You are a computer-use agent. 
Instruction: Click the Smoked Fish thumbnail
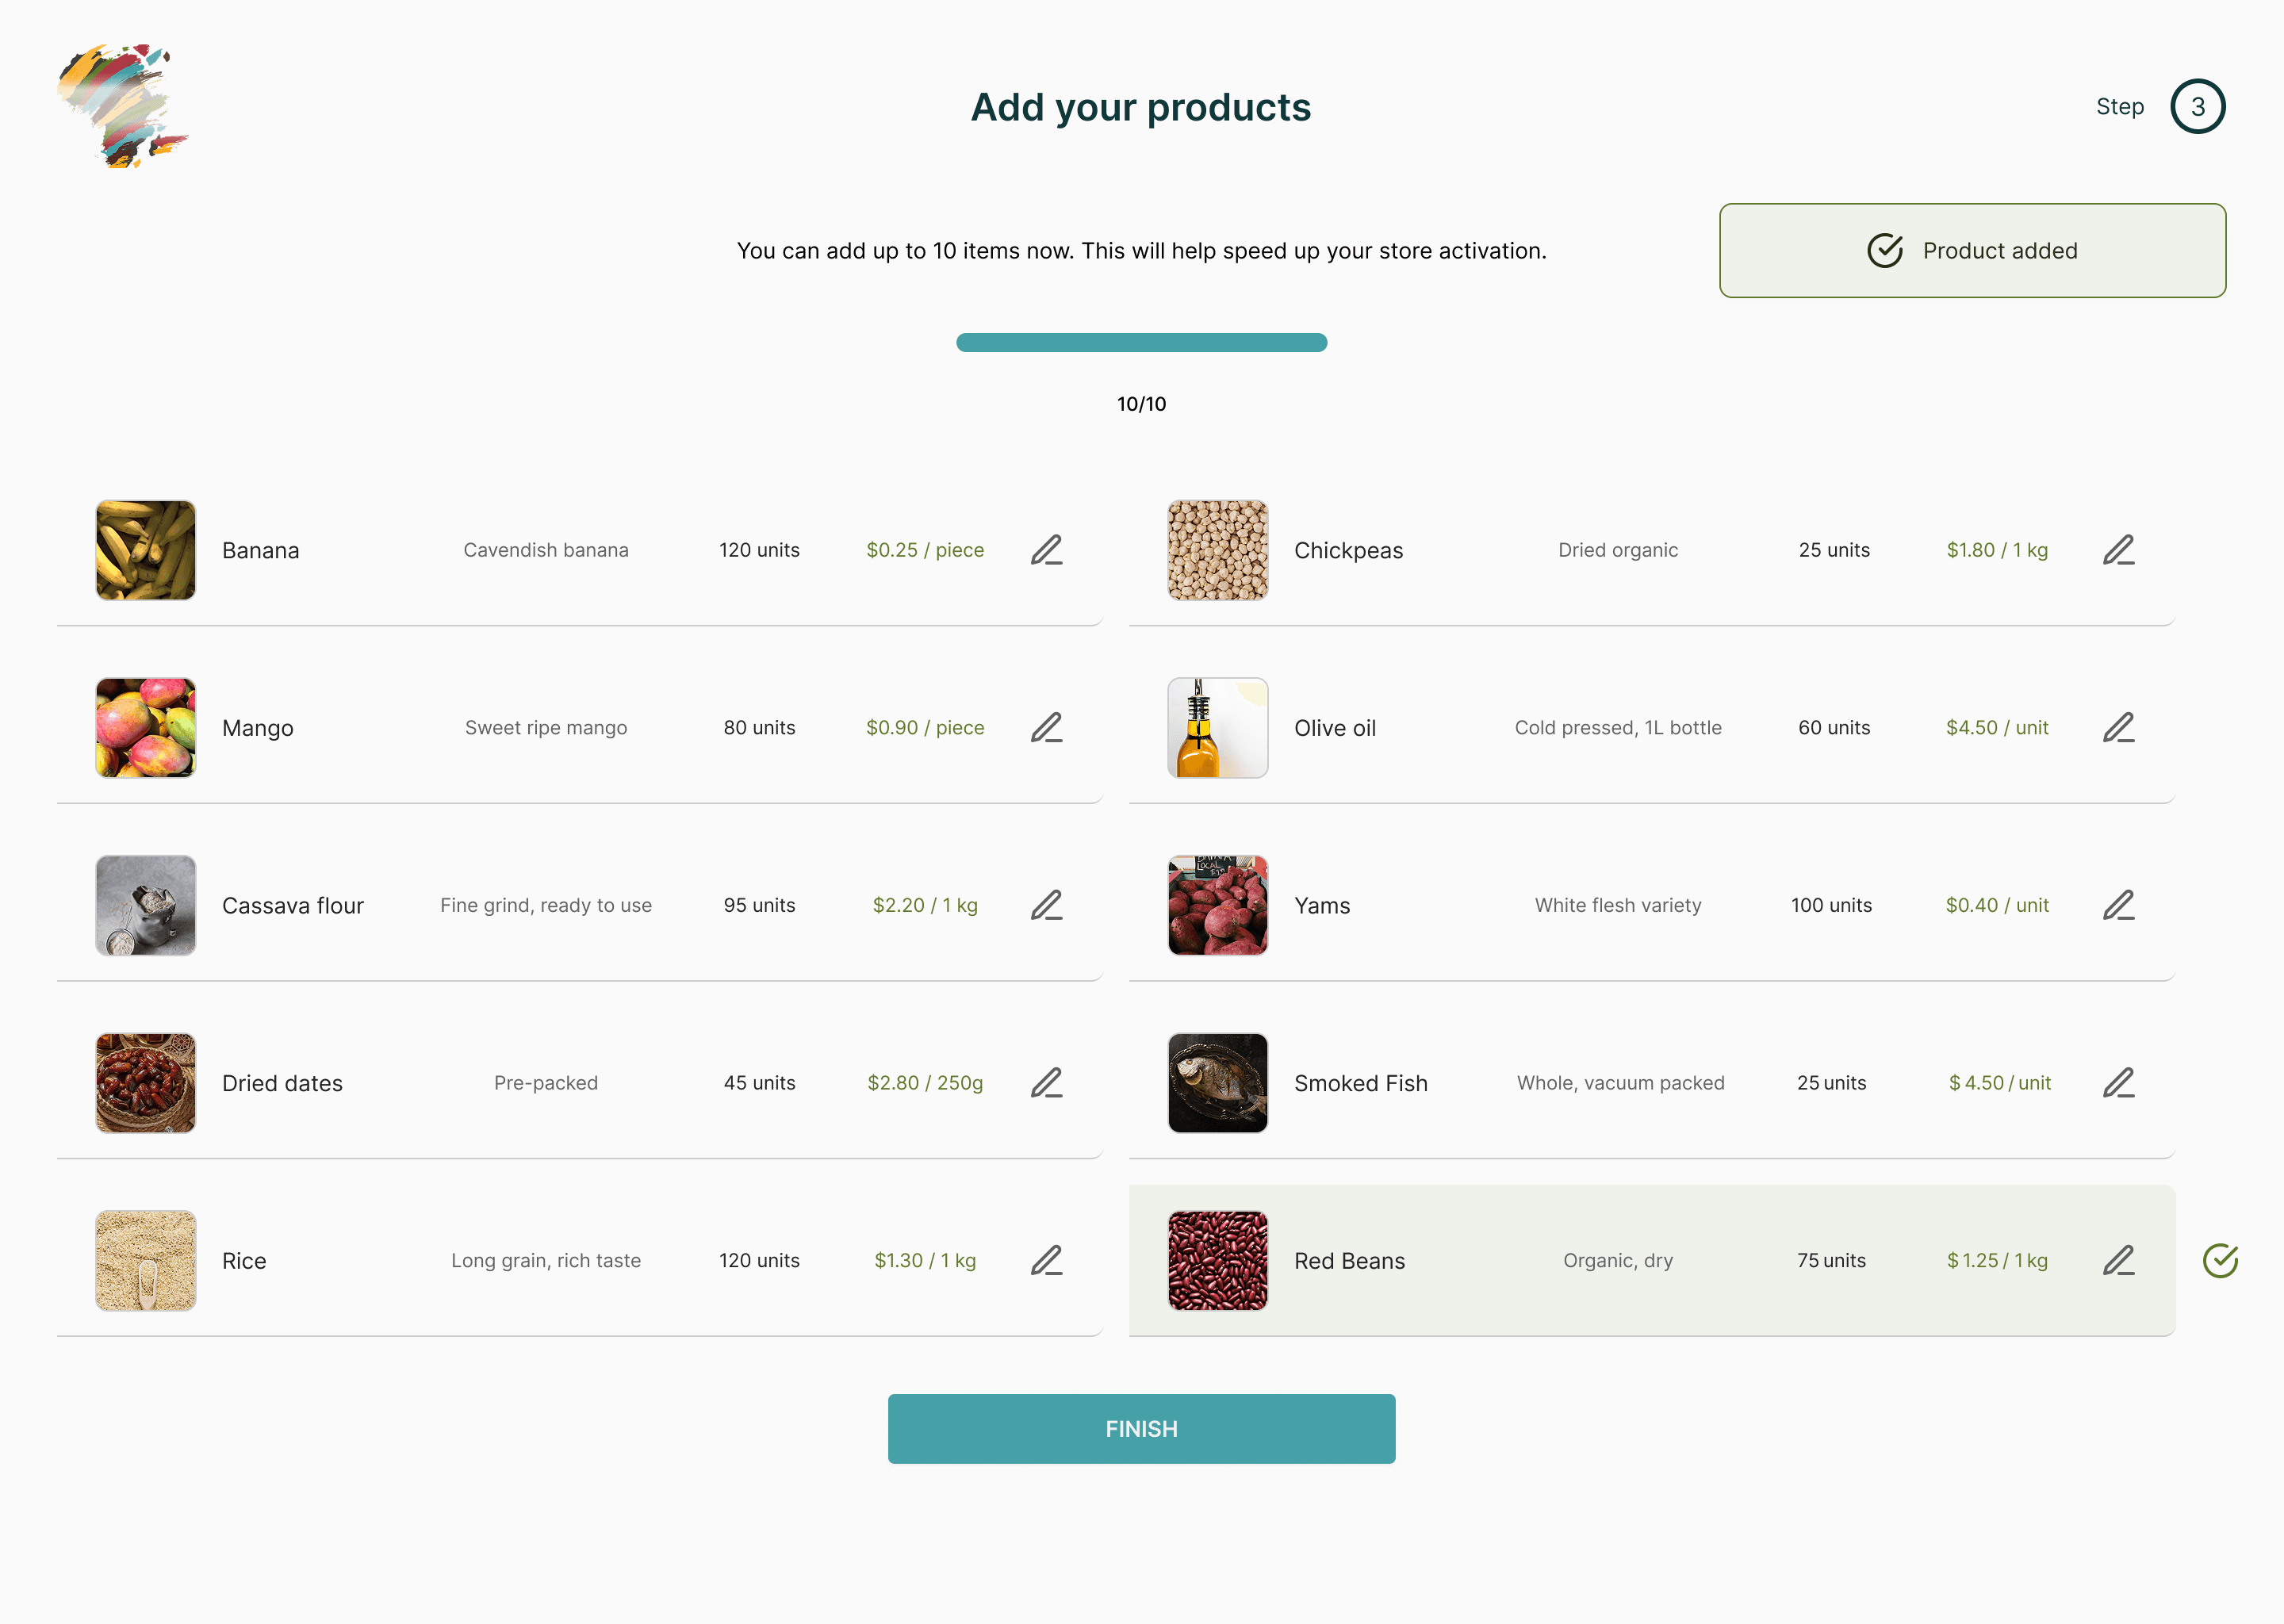(x=1217, y=1083)
